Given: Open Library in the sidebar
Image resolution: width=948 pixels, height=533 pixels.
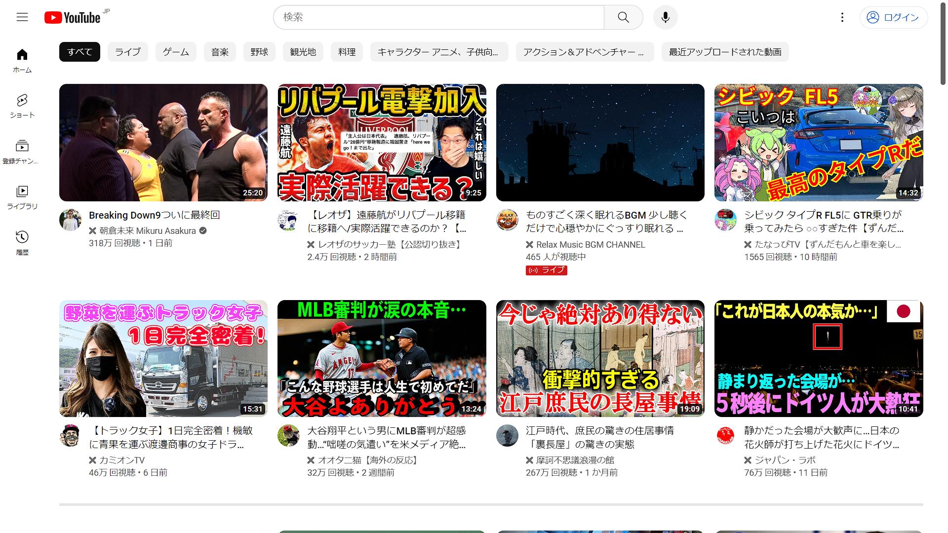Looking at the screenshot, I should point(22,197).
